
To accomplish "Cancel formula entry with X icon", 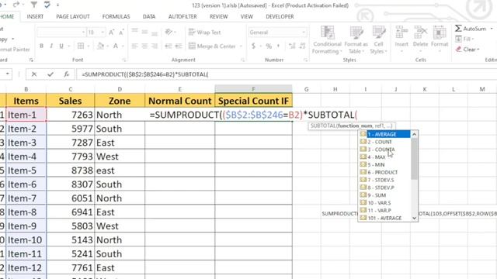I will (x=34, y=74).
